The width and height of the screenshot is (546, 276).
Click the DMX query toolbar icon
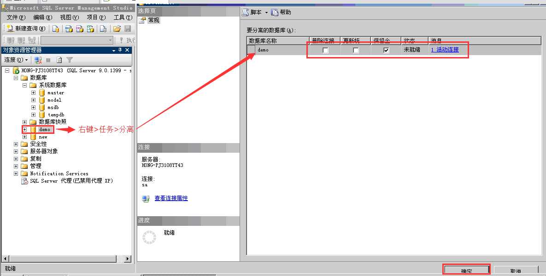pyautogui.click(x=80, y=29)
